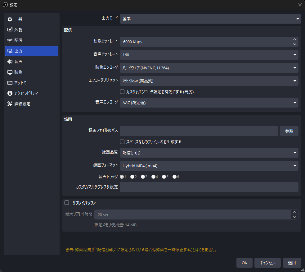Select the 音声 settings page
The image size is (305, 272).
click(x=32, y=62)
